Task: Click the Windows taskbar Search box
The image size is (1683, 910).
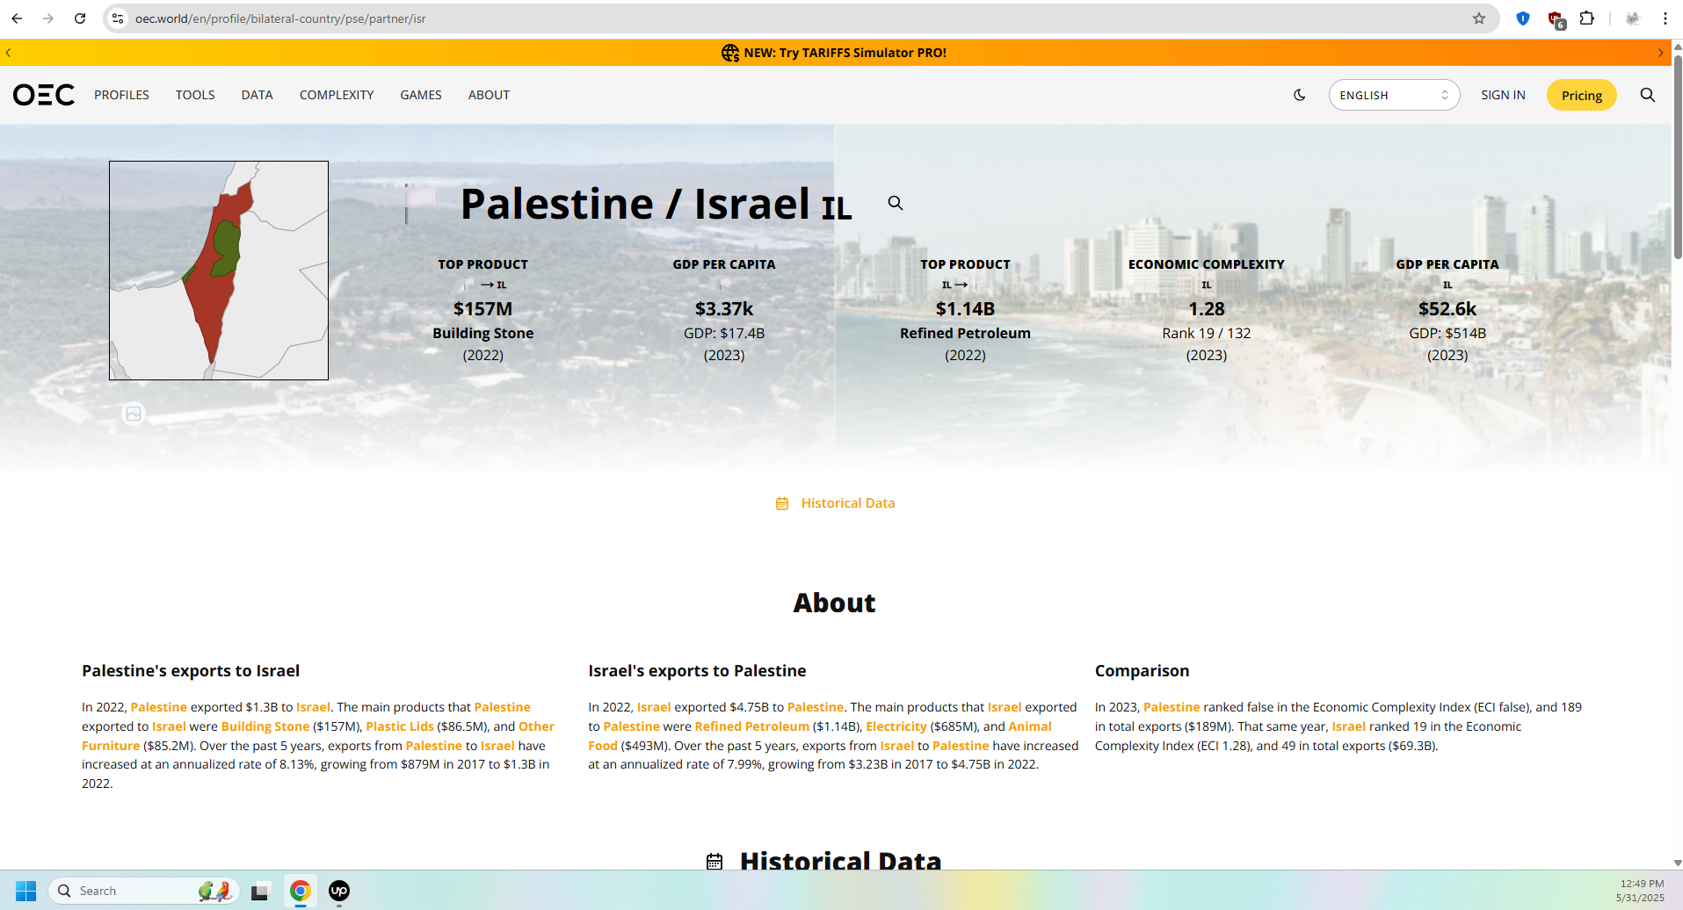Action: (143, 891)
